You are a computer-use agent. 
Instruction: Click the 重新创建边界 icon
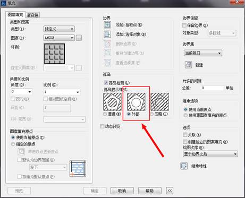(x=107, y=53)
